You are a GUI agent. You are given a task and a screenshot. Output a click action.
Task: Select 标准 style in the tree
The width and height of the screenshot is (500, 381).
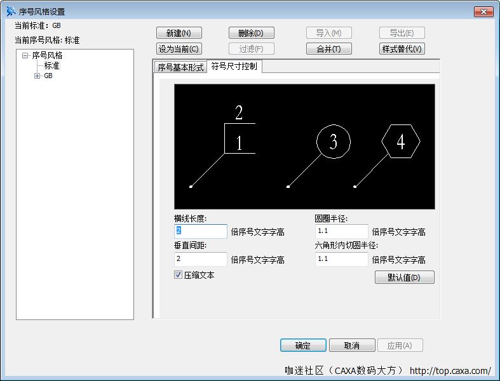52,65
